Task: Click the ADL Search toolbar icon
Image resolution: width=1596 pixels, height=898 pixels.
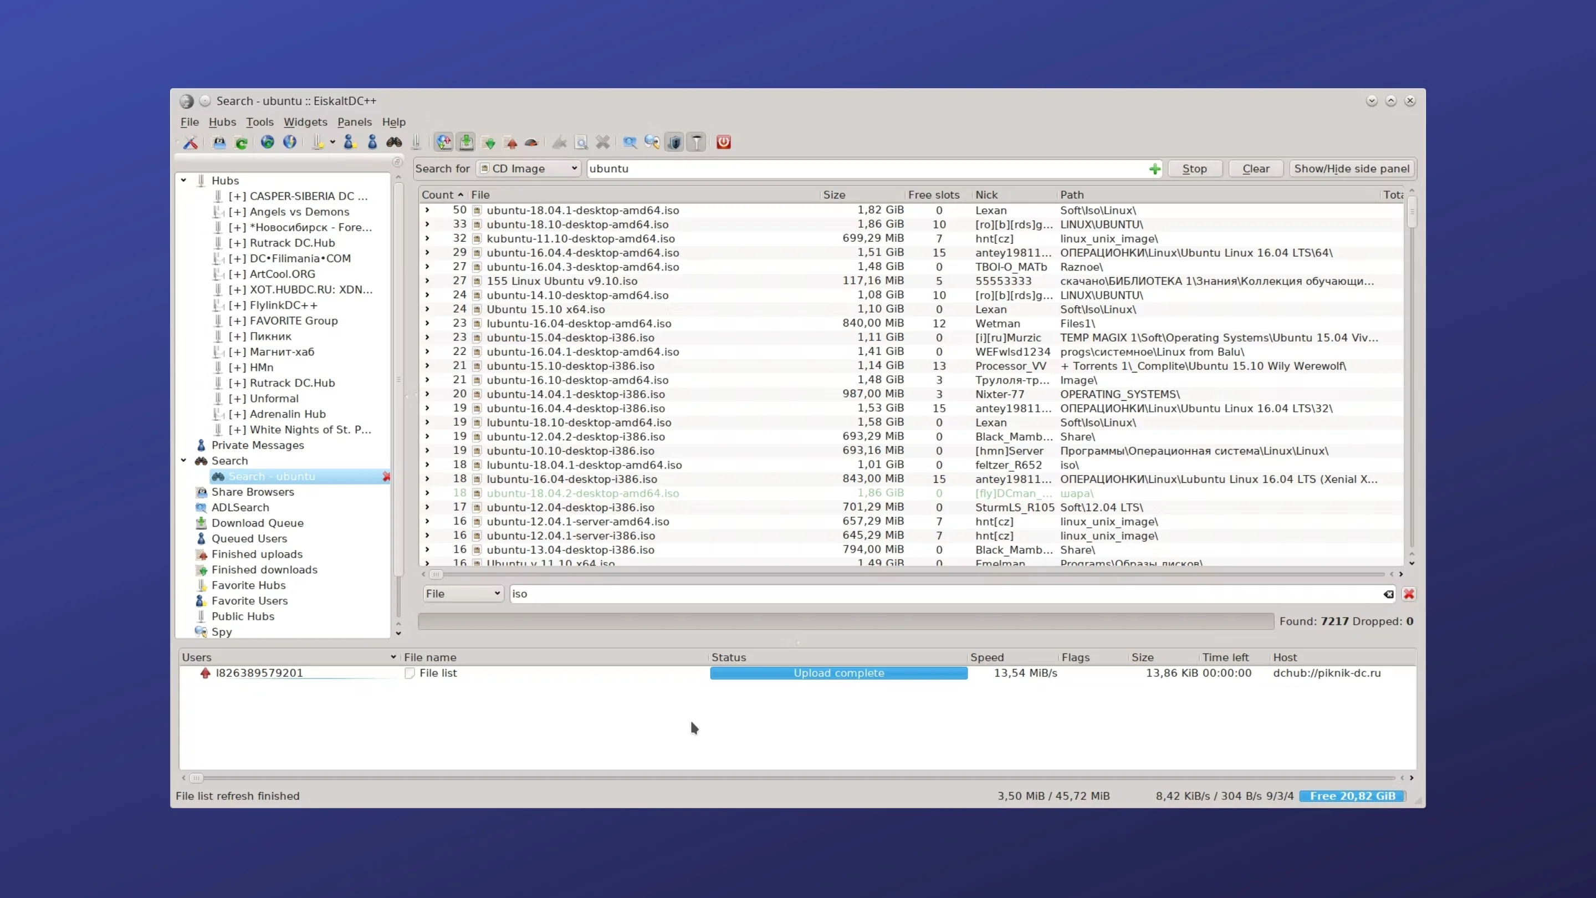Action: coord(630,142)
